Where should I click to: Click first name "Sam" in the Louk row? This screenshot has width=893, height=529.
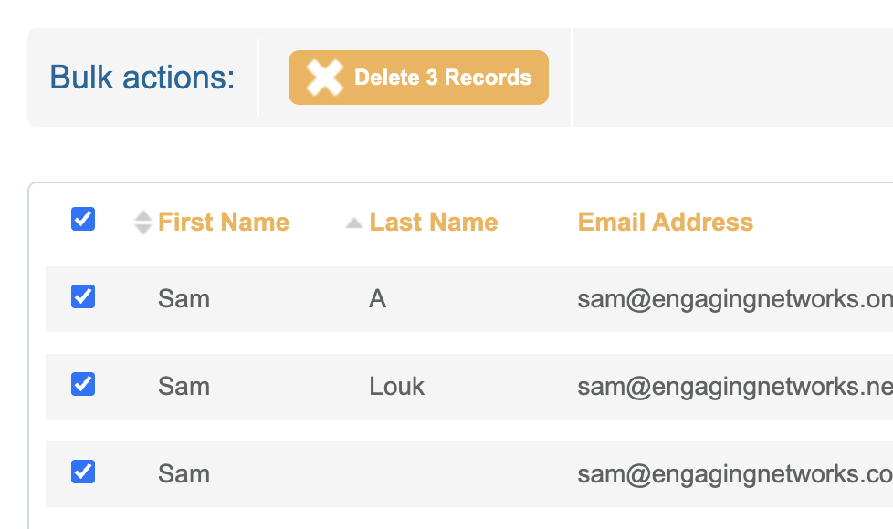[x=184, y=387]
